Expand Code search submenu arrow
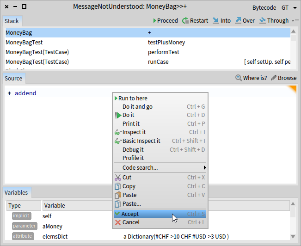This screenshot has height=246, width=301. click(x=205, y=168)
